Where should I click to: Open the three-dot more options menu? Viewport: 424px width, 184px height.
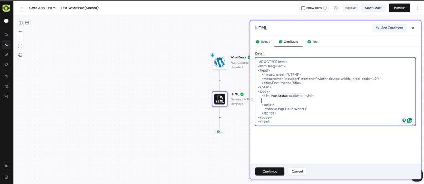pos(417,8)
